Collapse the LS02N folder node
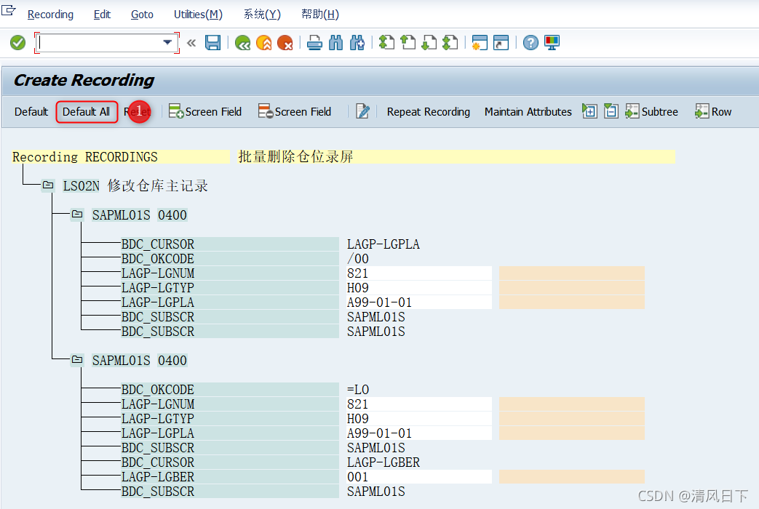The height and width of the screenshot is (509, 759). 47,185
